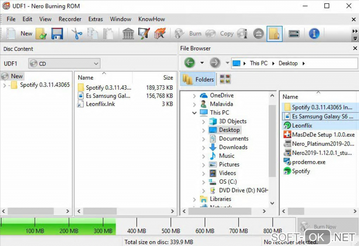Open the View menu
The height and width of the screenshot is (246, 359).
[45, 19]
